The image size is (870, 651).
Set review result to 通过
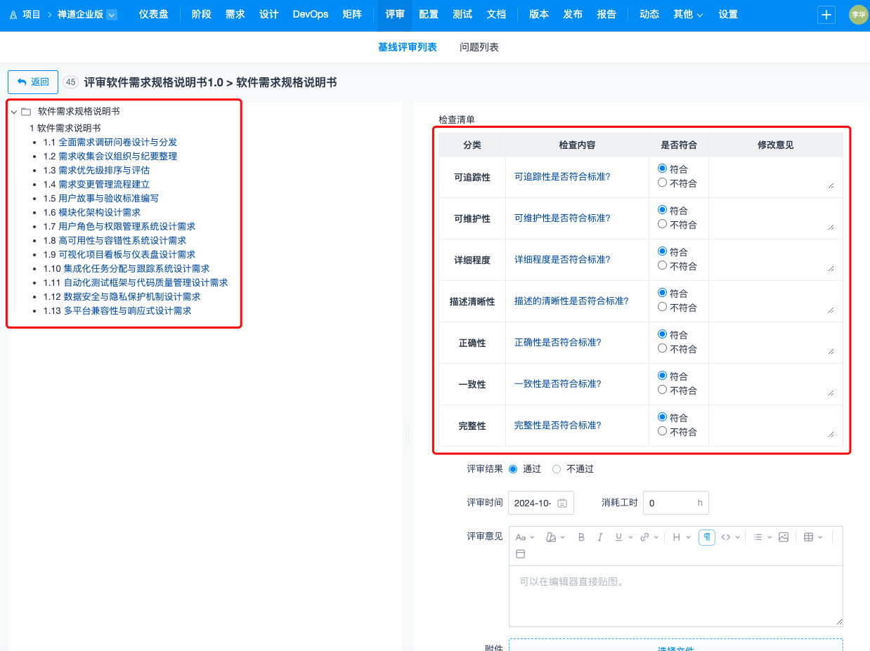[x=512, y=469]
